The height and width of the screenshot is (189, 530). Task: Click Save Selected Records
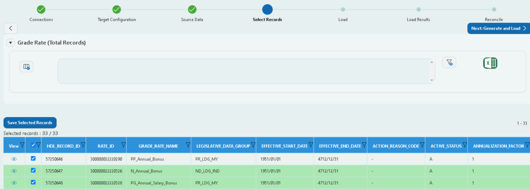30,122
